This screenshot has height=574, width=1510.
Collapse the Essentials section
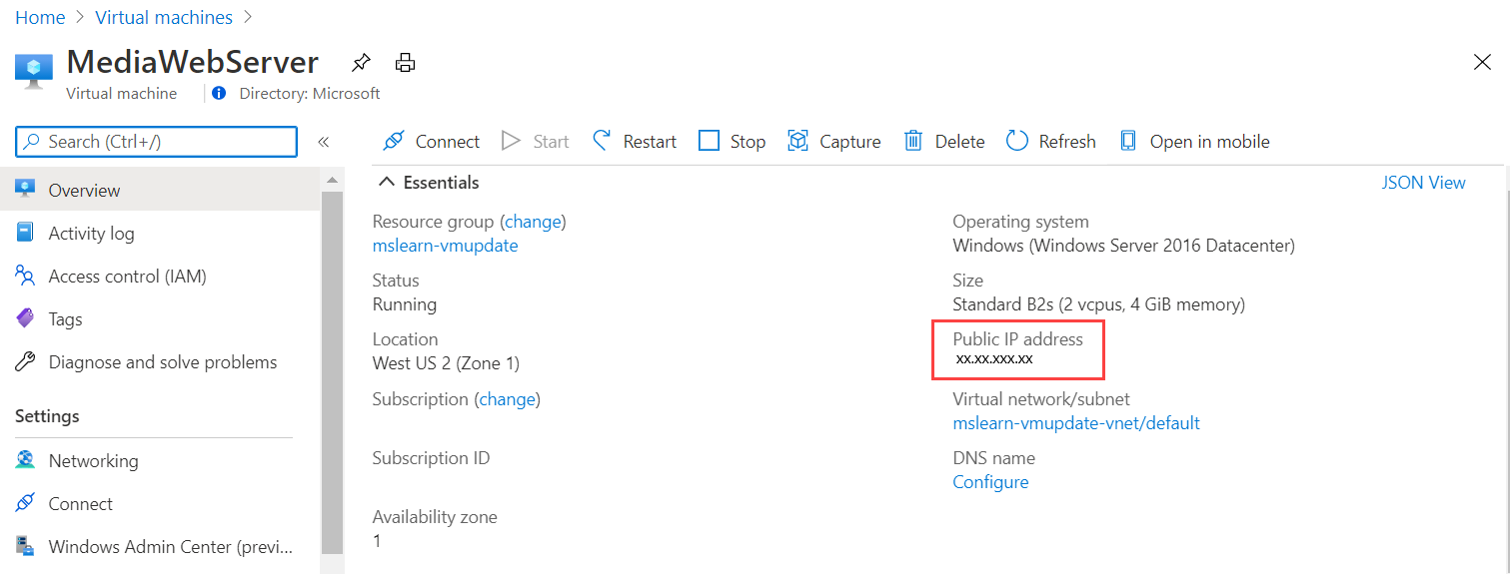coord(429,183)
